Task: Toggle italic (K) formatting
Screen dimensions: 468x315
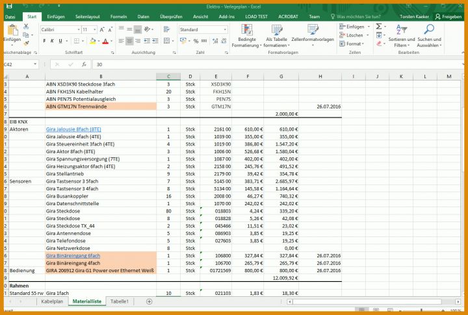Action: pos(52,41)
